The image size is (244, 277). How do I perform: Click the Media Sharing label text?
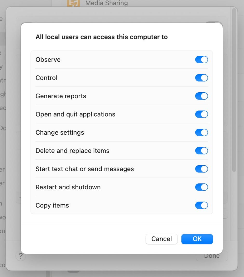106,3
